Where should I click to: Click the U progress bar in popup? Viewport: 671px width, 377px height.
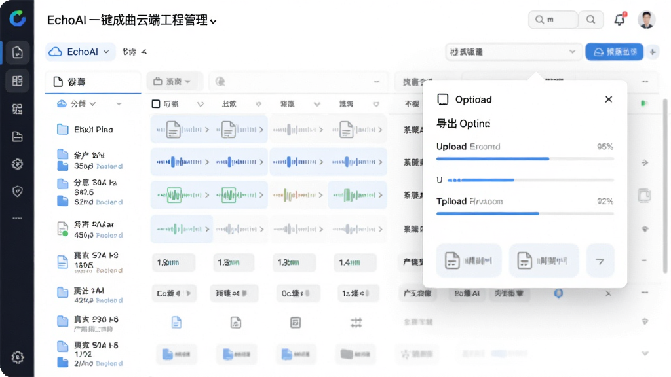pyautogui.click(x=531, y=180)
